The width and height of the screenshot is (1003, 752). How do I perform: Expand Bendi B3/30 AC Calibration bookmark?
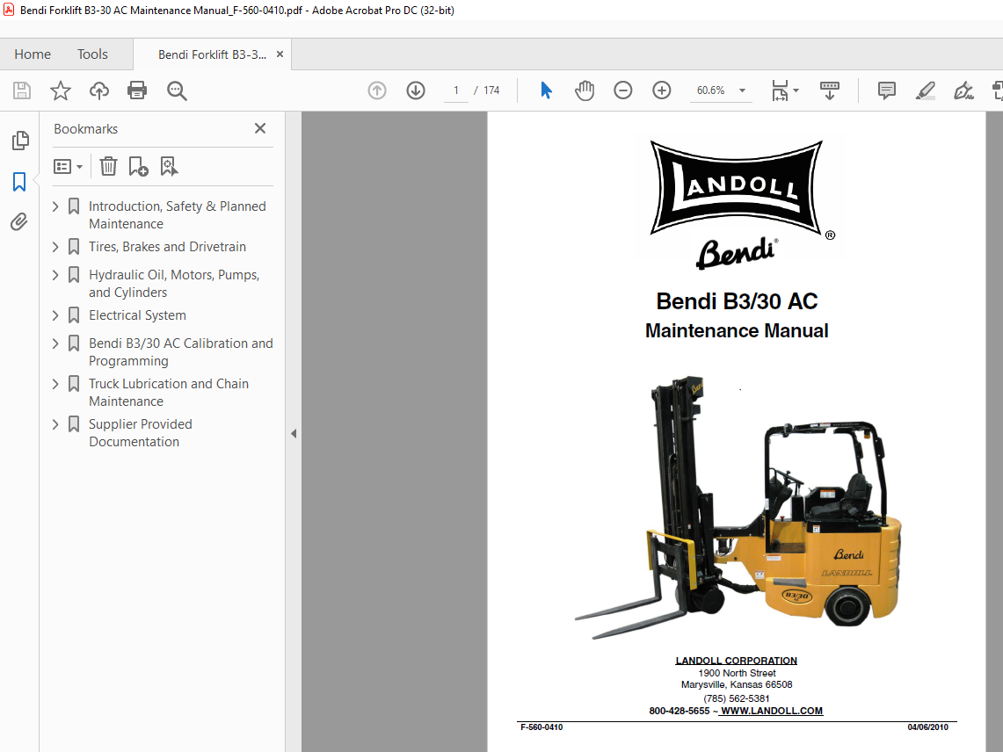(55, 343)
